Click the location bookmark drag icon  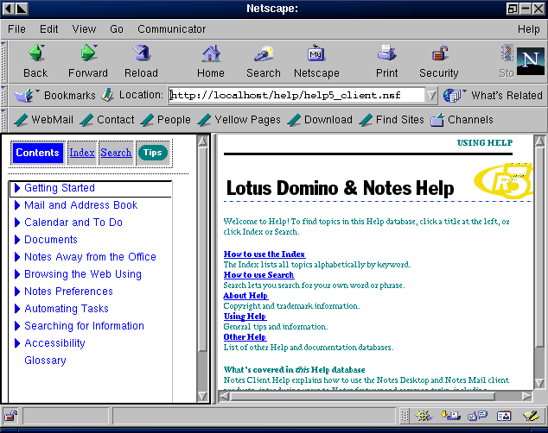(108, 95)
